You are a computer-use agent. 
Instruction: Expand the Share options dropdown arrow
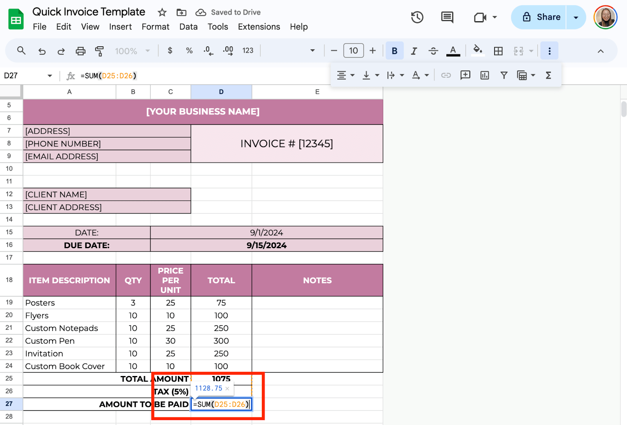576,17
